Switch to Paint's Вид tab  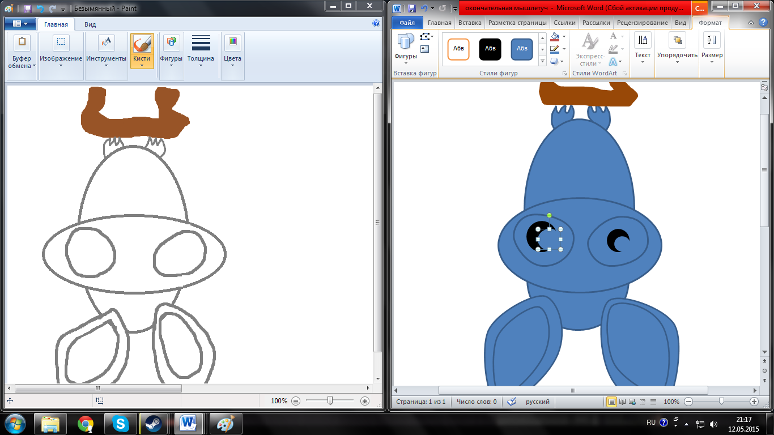click(x=90, y=24)
